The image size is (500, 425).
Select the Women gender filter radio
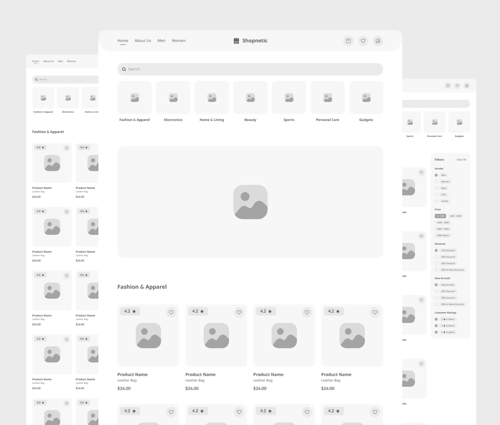pos(436,182)
